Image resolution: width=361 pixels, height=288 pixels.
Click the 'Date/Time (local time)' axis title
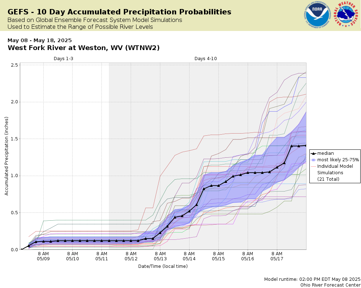(163, 266)
